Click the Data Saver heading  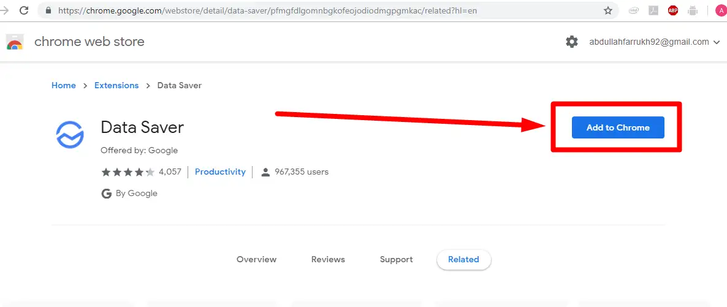pyautogui.click(x=142, y=127)
